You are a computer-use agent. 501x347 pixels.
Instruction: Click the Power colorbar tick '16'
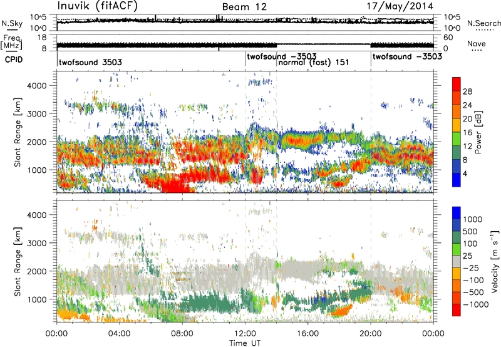(x=467, y=133)
